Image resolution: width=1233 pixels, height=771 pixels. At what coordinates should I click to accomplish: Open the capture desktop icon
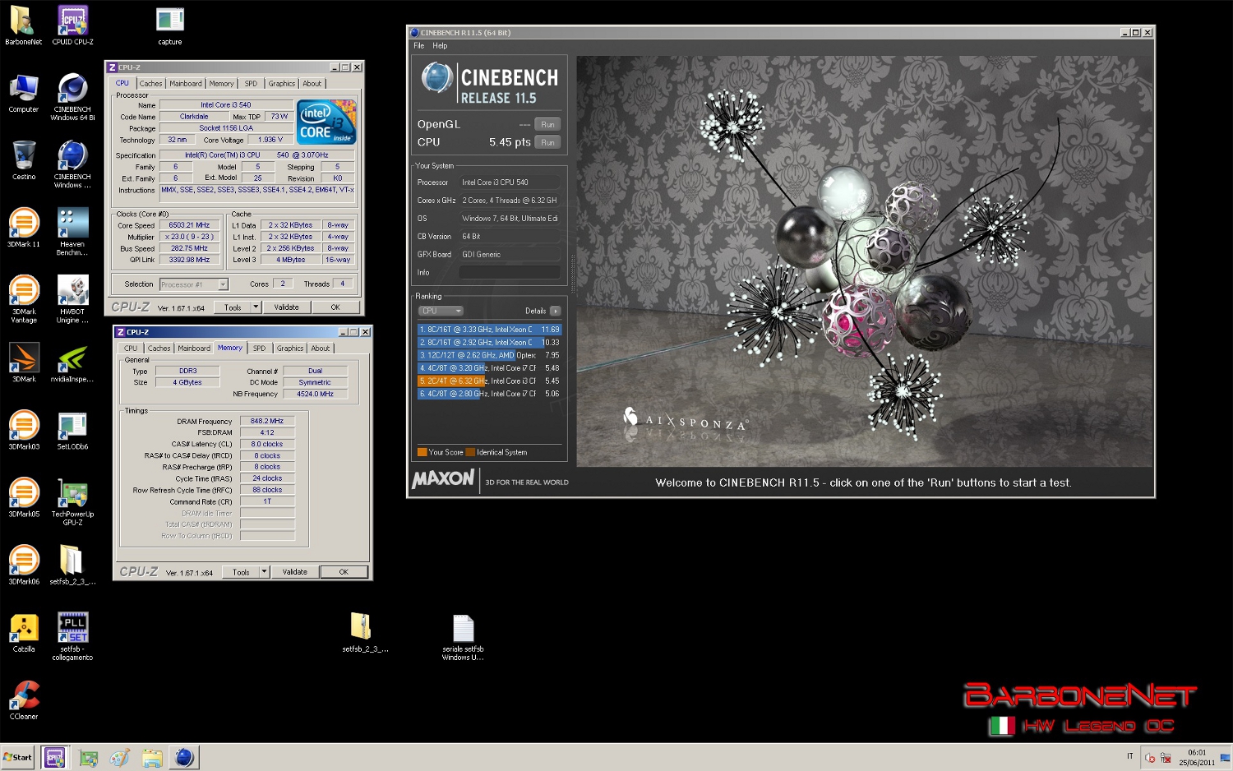(170, 25)
